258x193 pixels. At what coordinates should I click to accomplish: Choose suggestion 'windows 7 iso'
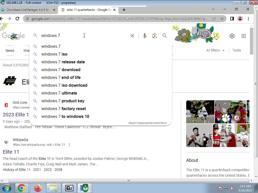pos(101,54)
